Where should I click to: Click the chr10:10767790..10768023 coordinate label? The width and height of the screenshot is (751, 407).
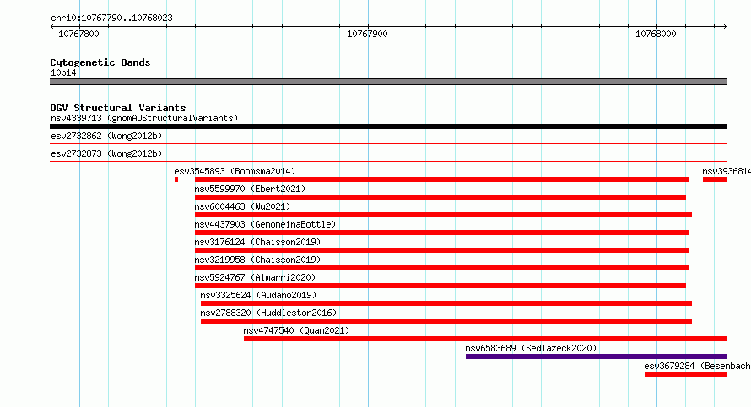111,18
